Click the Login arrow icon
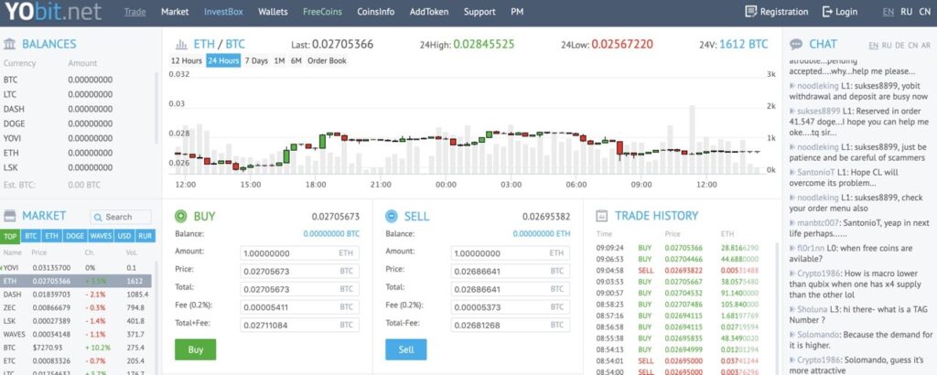This screenshot has width=937, height=375. pos(827,11)
